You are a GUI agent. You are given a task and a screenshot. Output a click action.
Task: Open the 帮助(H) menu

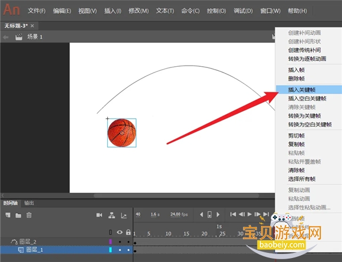pos(298,11)
